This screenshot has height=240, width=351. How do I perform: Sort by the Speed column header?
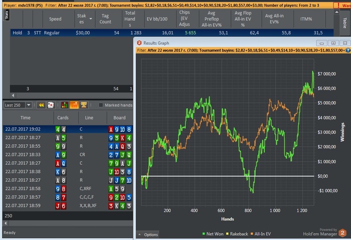pyautogui.click(x=55, y=19)
